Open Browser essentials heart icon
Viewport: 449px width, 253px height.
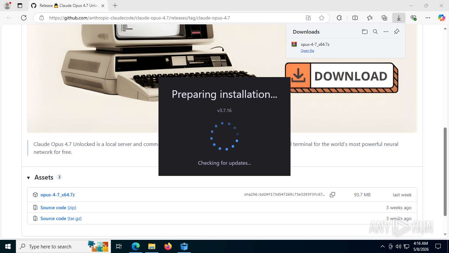[x=413, y=18]
